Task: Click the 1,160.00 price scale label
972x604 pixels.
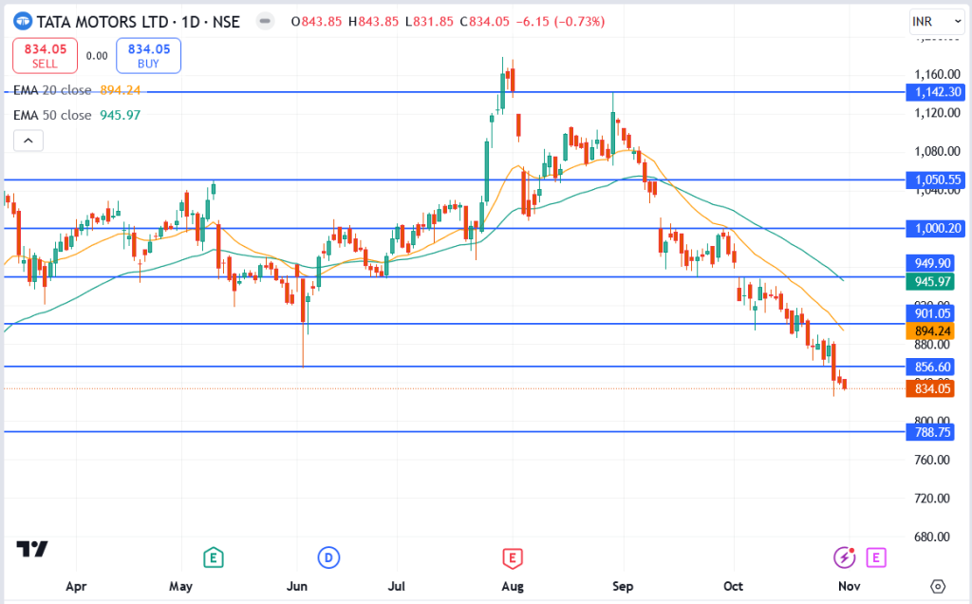Action: (937, 74)
